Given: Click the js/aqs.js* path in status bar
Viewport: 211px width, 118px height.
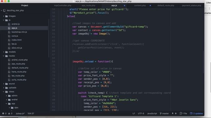Looking at the screenshot, I should pos(20,113).
